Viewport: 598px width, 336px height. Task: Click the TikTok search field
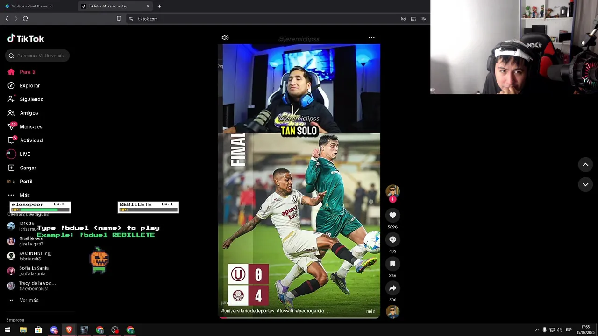37,56
